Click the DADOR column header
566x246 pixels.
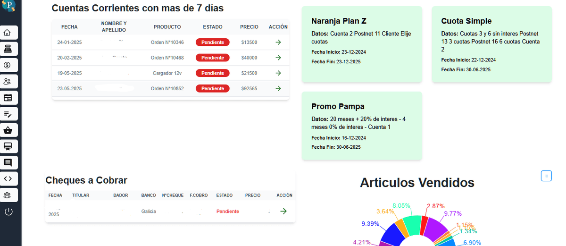coord(121,195)
